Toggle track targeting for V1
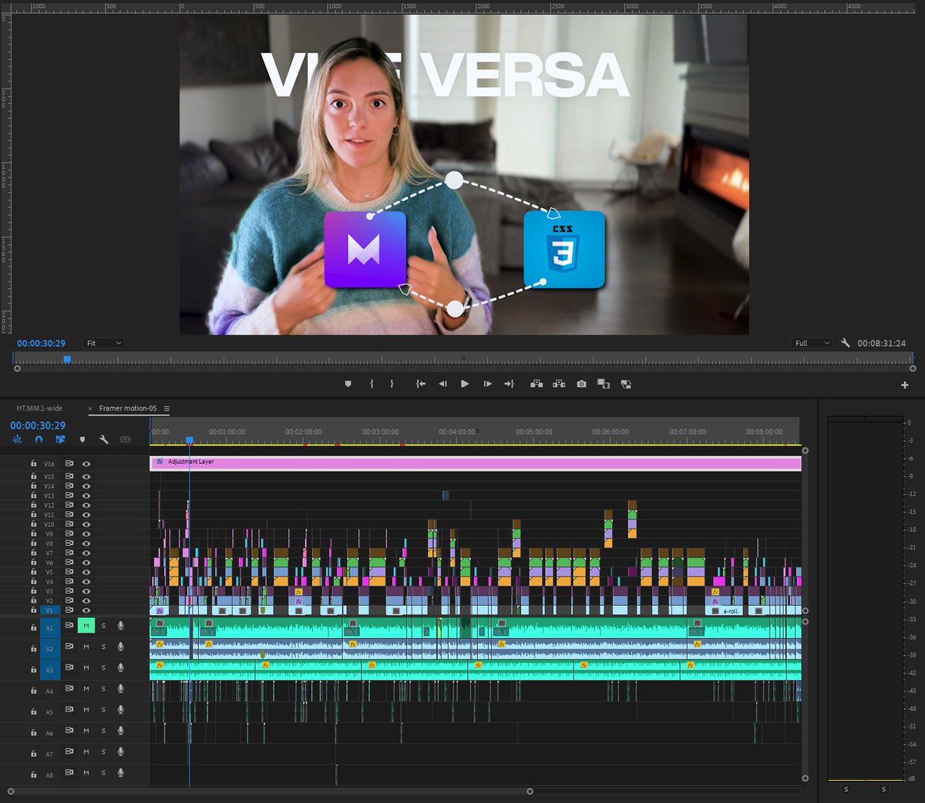The height and width of the screenshot is (803, 925). pyautogui.click(x=49, y=610)
